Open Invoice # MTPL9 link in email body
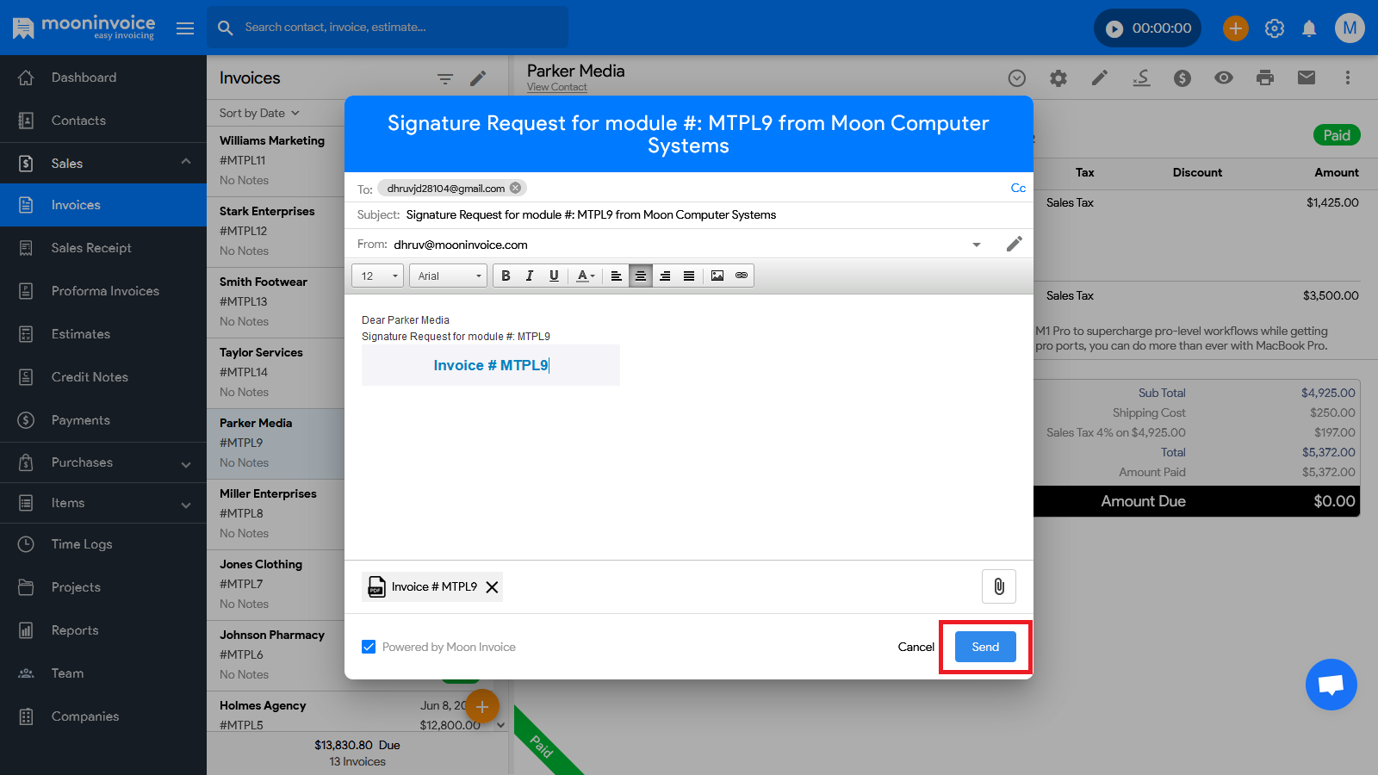Viewport: 1378px width, 775px height. [491, 365]
